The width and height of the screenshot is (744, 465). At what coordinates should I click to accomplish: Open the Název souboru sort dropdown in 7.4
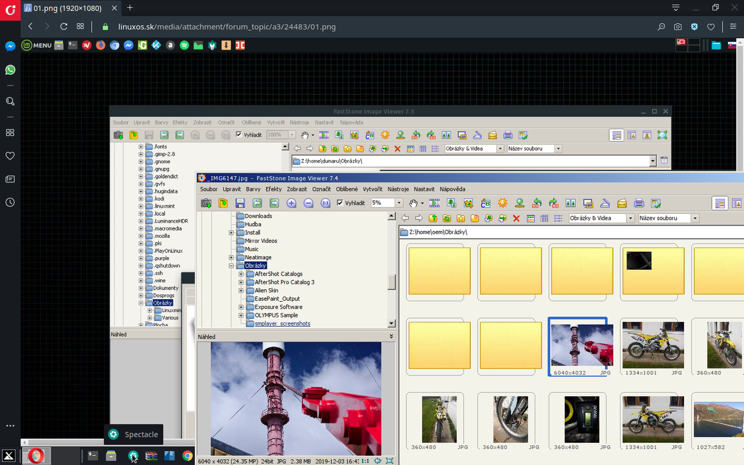point(695,219)
